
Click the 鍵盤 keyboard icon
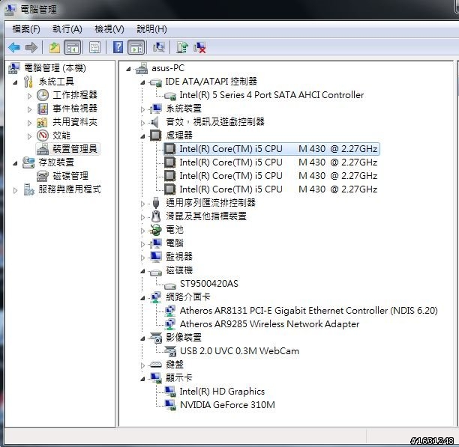point(156,365)
